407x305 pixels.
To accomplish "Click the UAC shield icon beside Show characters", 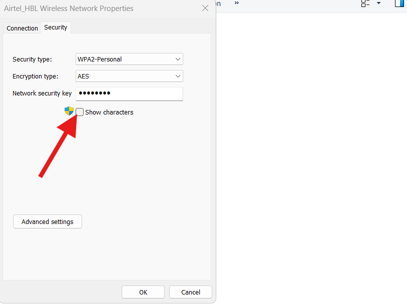I will [x=69, y=111].
